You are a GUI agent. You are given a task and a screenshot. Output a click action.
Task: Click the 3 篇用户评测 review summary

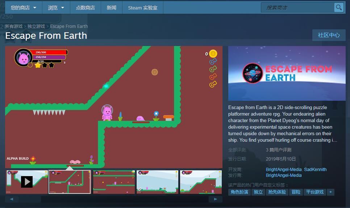(x=279, y=150)
